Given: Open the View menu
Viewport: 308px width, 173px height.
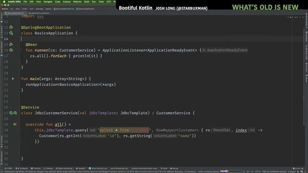Looking at the screenshot, I should (x=38, y=1).
